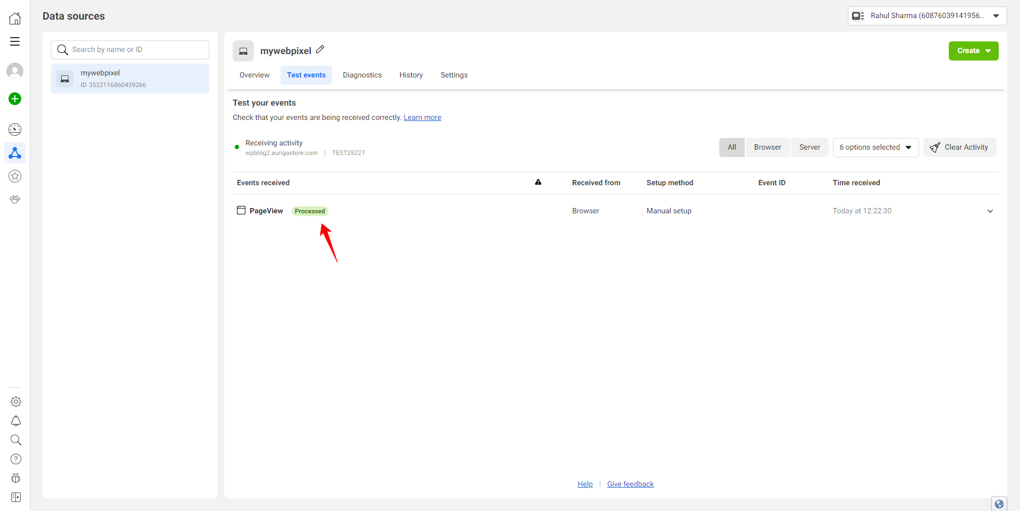Click the warning triangle column icon
Screen dimensions: 1020x511
point(538,182)
